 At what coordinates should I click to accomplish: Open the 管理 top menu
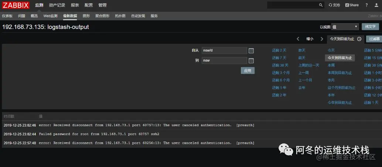coord(102,5)
